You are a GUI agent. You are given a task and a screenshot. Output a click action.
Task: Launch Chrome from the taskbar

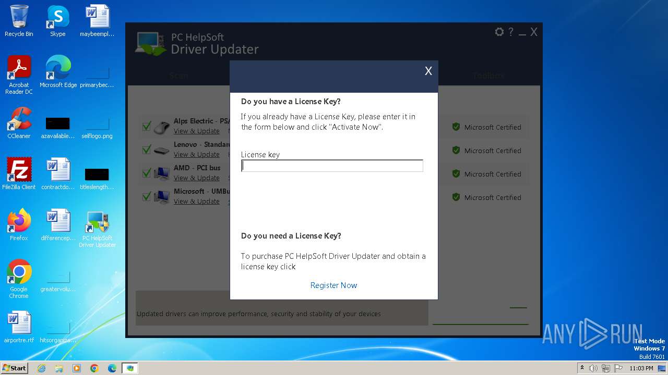(x=94, y=368)
